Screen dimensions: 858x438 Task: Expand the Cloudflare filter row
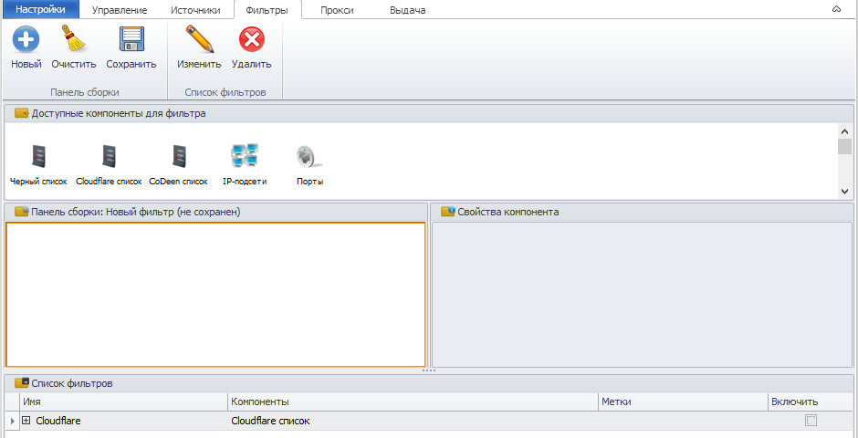coord(26,421)
